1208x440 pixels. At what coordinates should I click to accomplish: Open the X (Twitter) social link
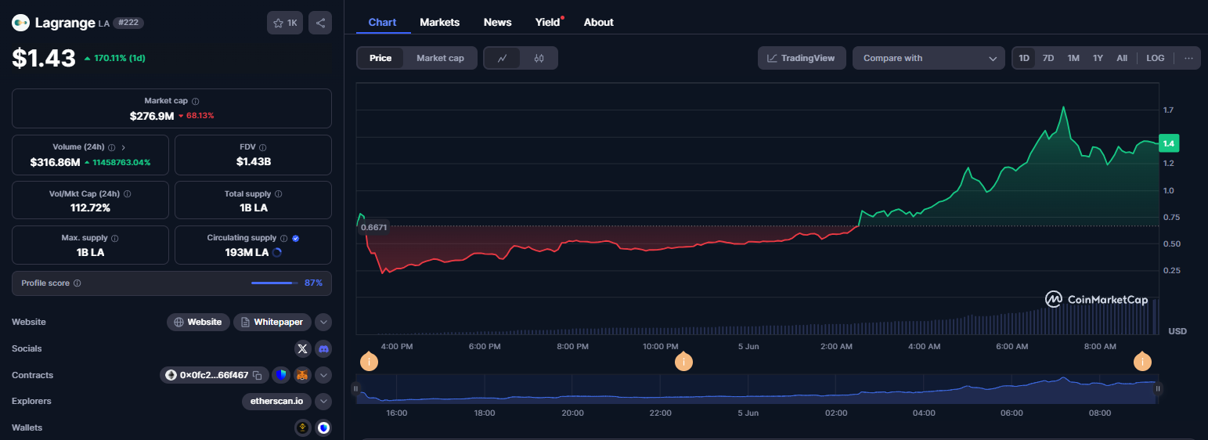click(x=302, y=348)
